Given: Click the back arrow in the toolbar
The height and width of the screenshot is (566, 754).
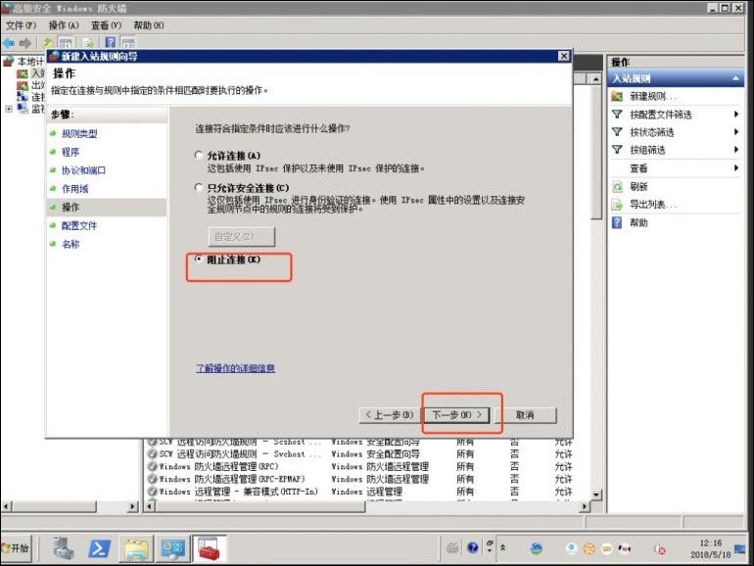Looking at the screenshot, I should click(x=9, y=43).
